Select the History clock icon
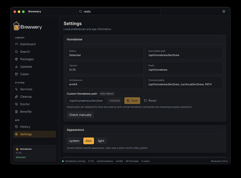This screenshot has width=241, height=178. tap(16, 127)
